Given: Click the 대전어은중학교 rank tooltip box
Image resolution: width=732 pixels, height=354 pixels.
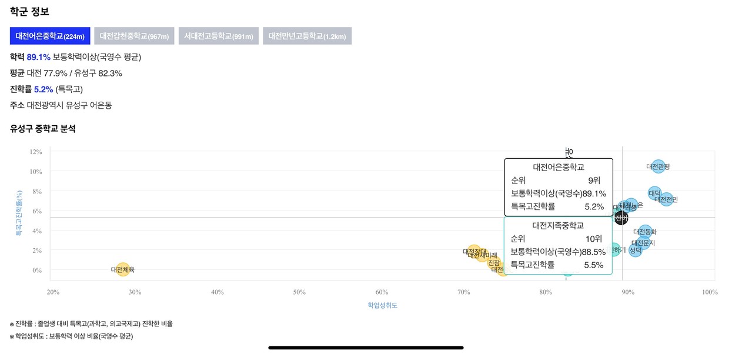Looking at the screenshot, I should pos(559,187).
